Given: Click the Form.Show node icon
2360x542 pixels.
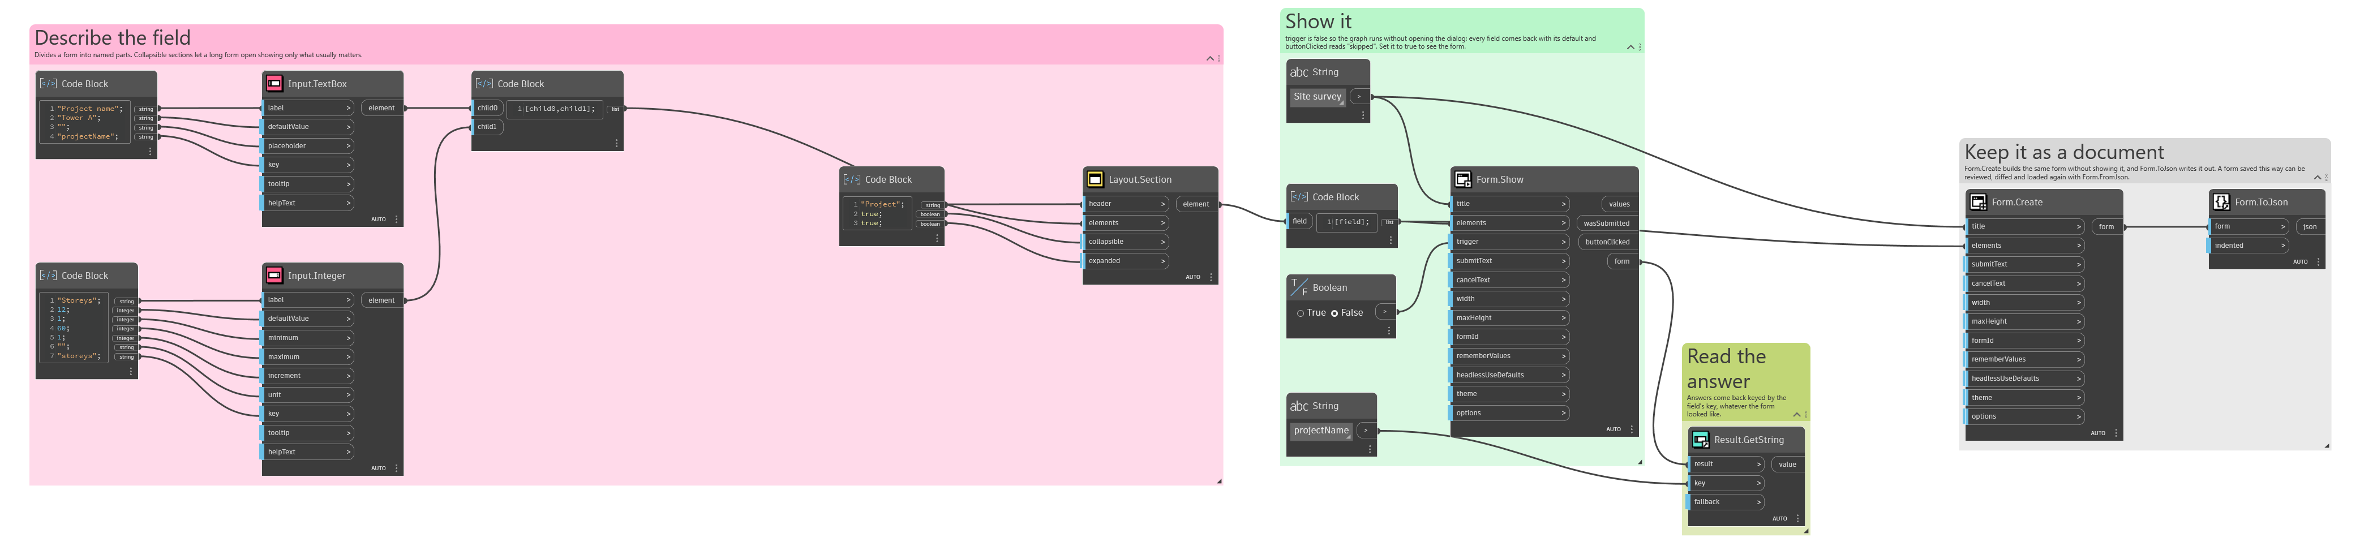Looking at the screenshot, I should click(x=1463, y=179).
